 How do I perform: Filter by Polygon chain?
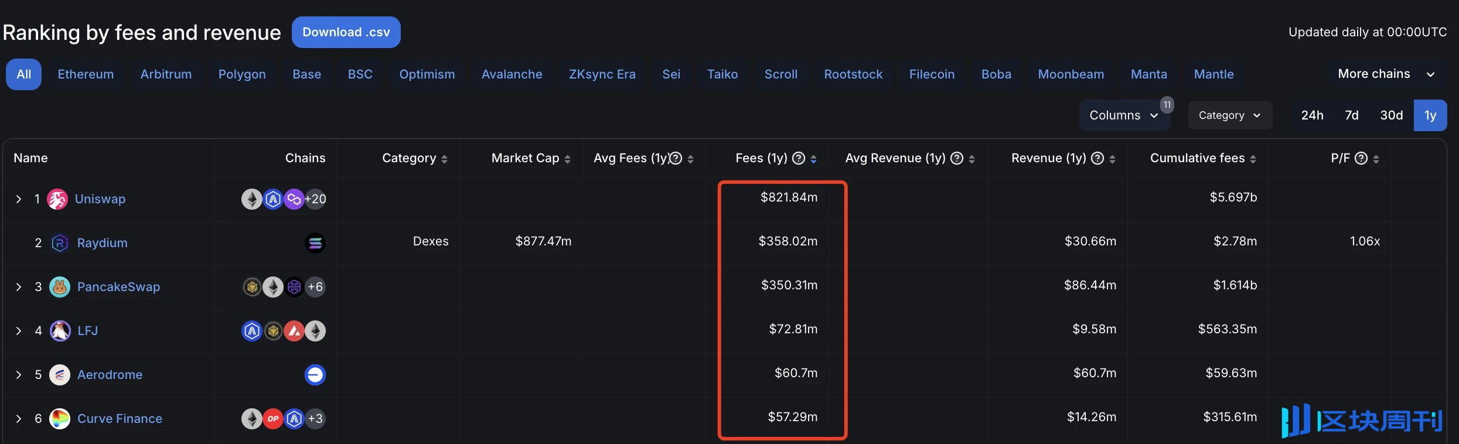(x=242, y=74)
